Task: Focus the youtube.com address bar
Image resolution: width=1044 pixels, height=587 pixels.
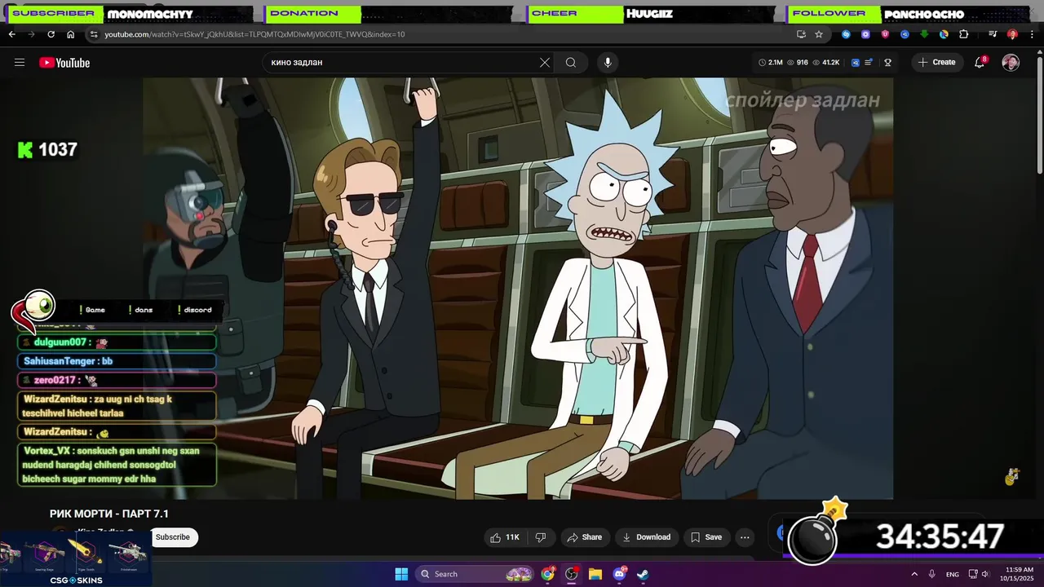Action: pos(440,34)
